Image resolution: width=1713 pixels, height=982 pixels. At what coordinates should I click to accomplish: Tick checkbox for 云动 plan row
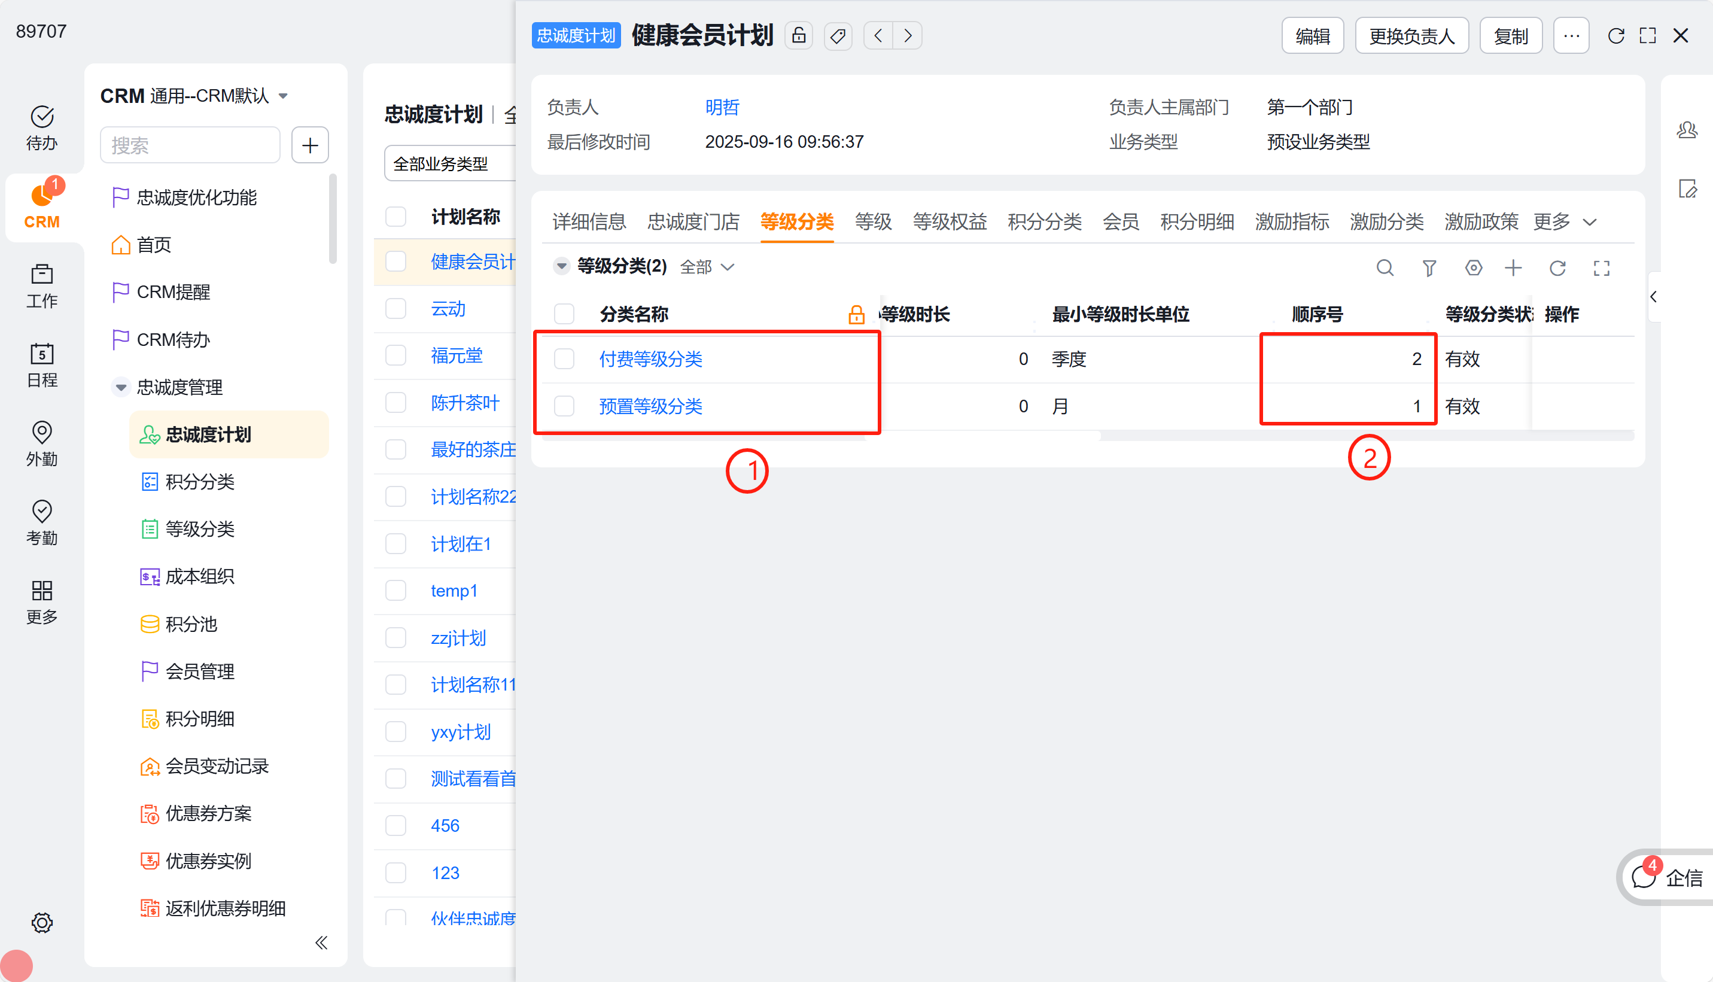(395, 309)
